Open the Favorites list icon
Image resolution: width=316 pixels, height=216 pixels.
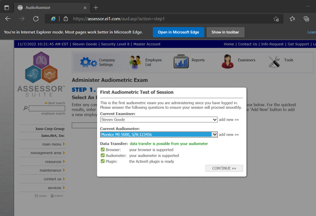(x=292, y=19)
